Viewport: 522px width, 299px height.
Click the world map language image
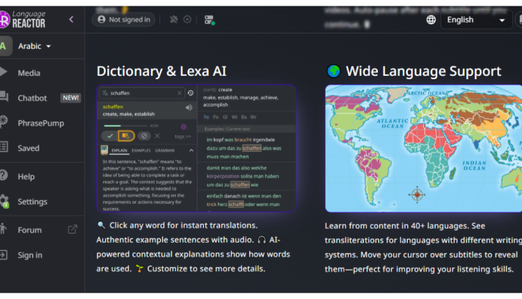pyautogui.click(x=423, y=148)
